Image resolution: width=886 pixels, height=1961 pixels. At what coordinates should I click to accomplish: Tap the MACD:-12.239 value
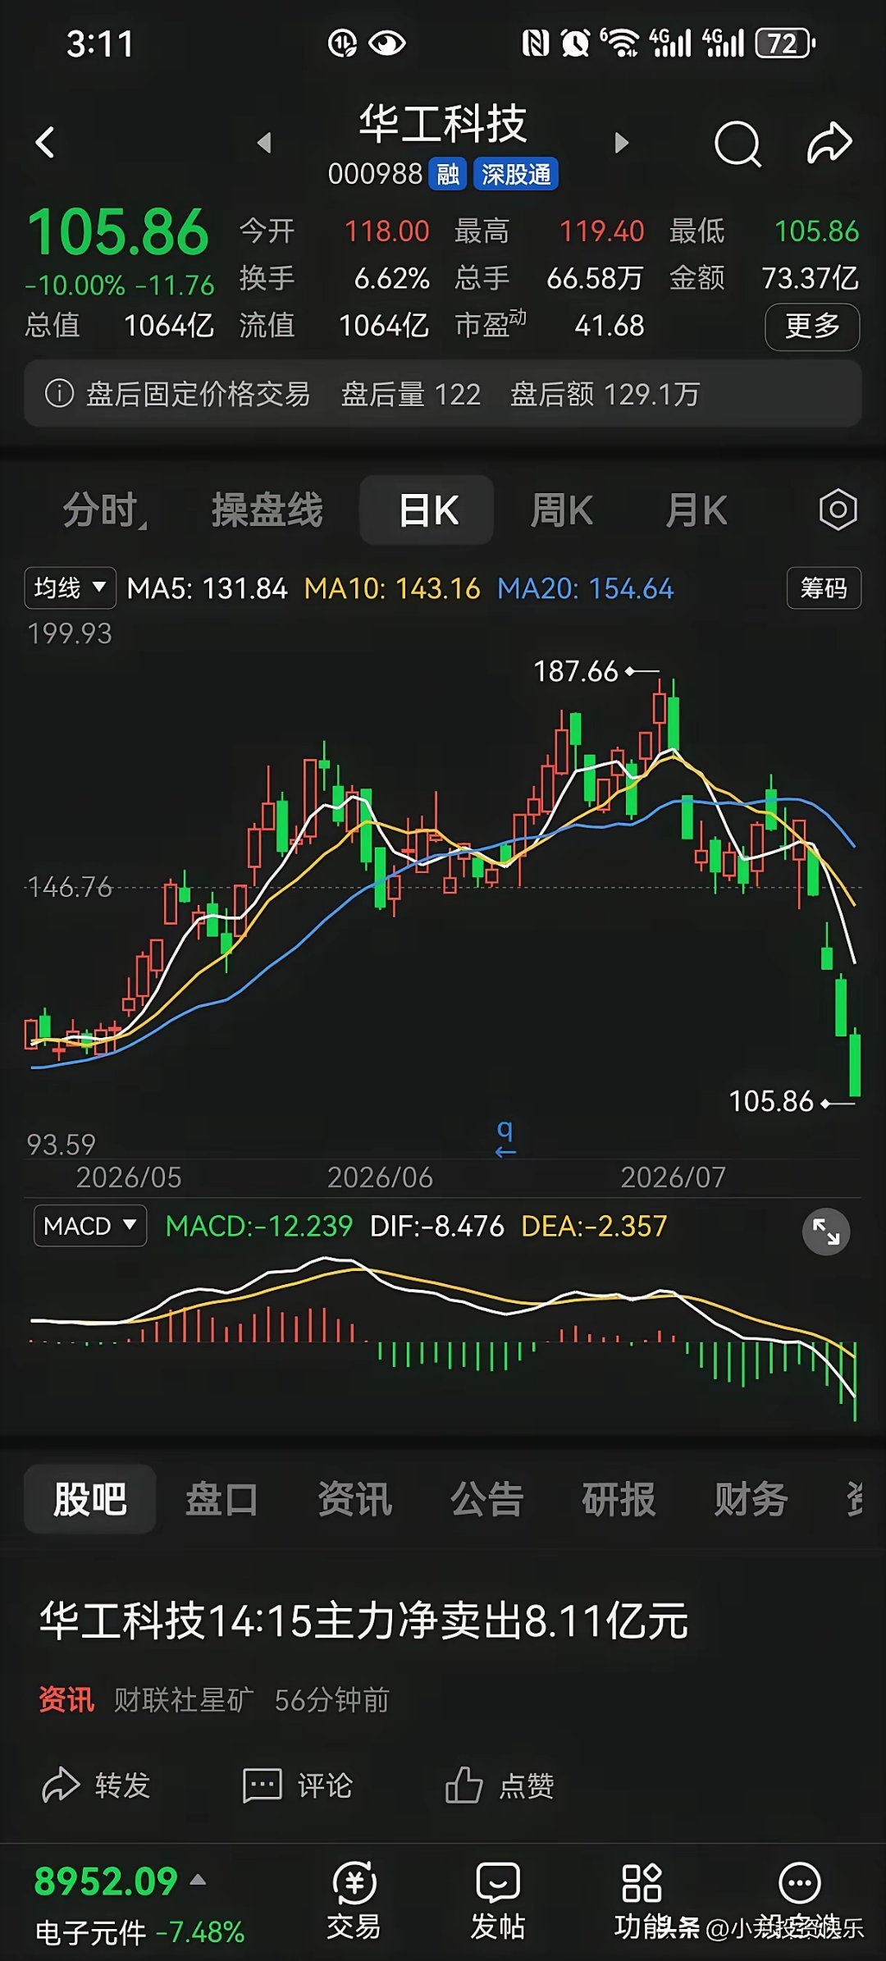coord(259,1226)
